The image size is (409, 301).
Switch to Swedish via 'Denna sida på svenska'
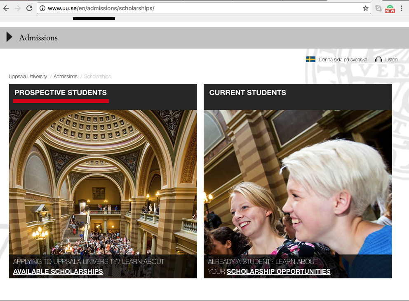(x=343, y=60)
